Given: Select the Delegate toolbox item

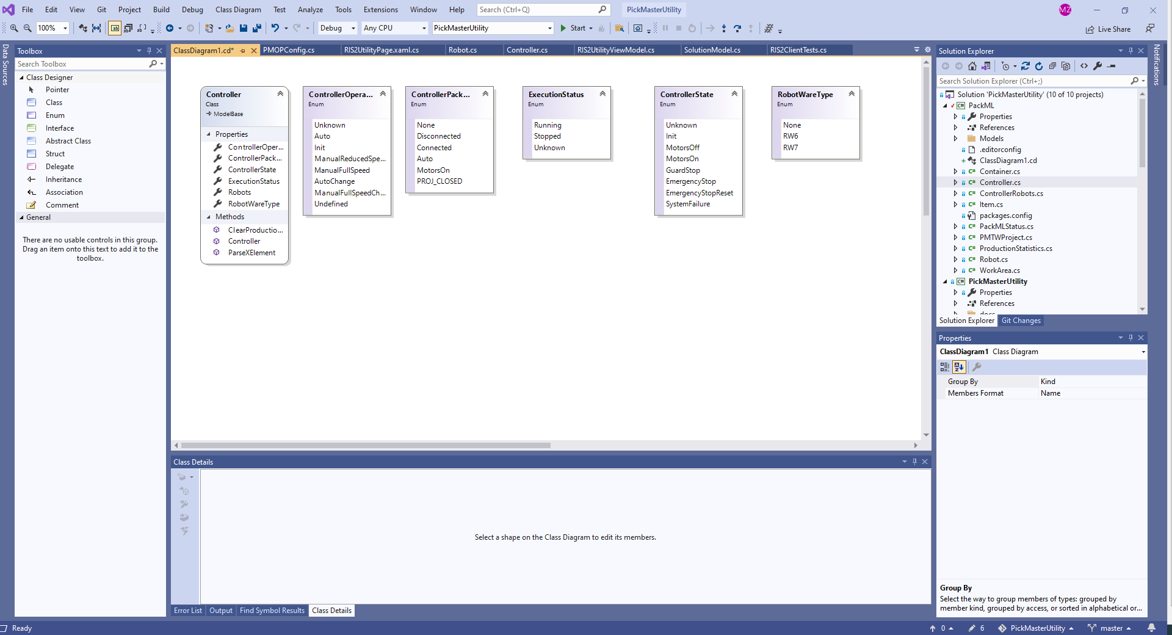Looking at the screenshot, I should pyautogui.click(x=60, y=167).
